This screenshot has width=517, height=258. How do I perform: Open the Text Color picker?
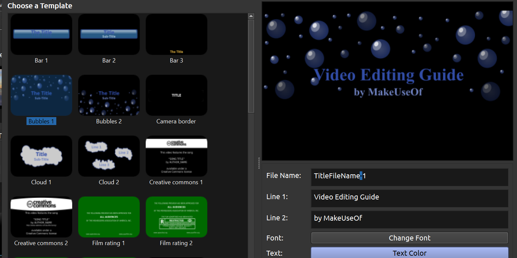(409, 253)
